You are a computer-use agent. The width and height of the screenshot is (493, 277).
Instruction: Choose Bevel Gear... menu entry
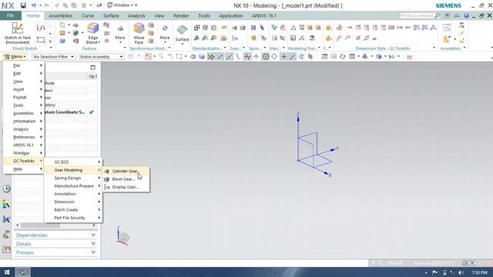pyautogui.click(x=126, y=179)
